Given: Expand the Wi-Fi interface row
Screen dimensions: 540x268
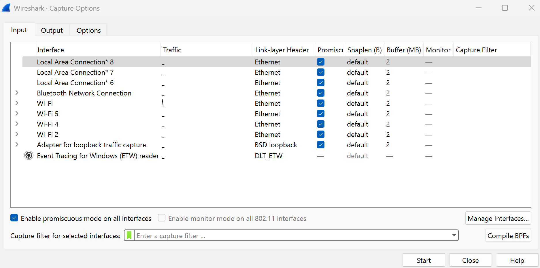Looking at the screenshot, I should [x=17, y=103].
